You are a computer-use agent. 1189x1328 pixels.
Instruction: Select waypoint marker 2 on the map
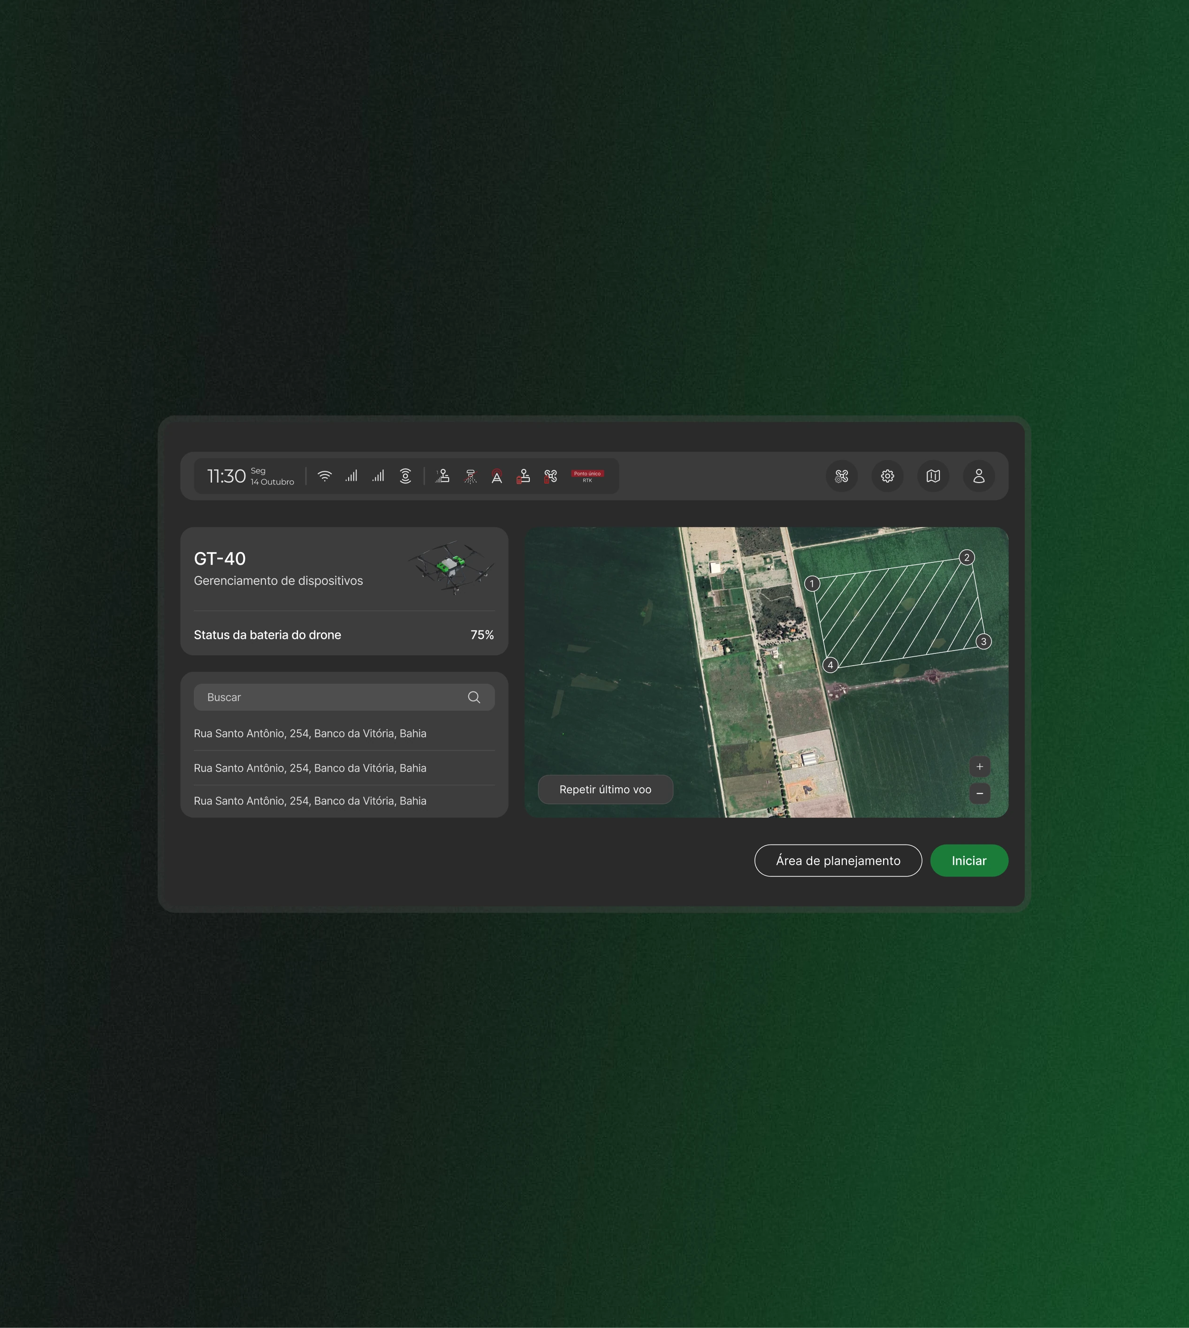click(967, 558)
